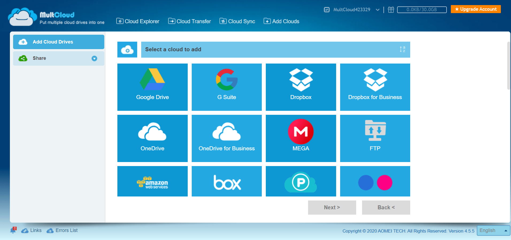
Task: Select the Flickr blue and pink dots tile
Action: [375, 181]
